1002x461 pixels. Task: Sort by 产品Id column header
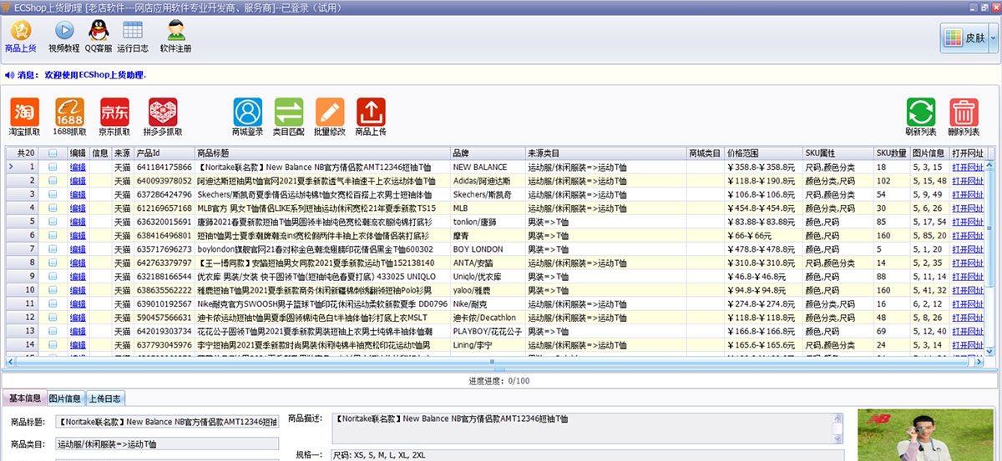pos(164,153)
